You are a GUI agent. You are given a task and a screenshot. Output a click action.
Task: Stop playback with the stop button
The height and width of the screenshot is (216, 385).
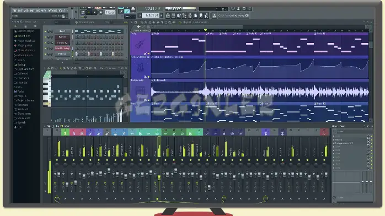coord(94,13)
